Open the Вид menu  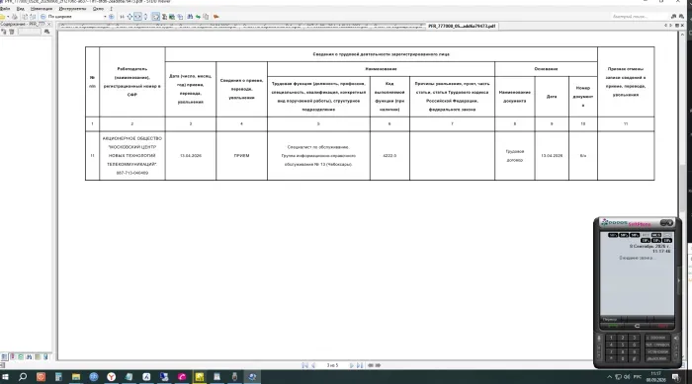(21, 8)
